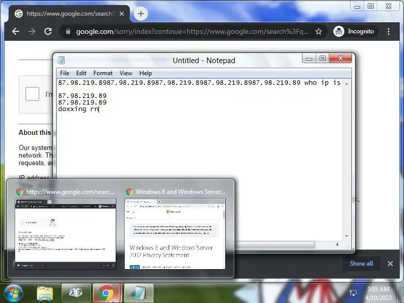The image size is (404, 303).
Task: Open Chrome three-dot menu
Action: [388, 31]
